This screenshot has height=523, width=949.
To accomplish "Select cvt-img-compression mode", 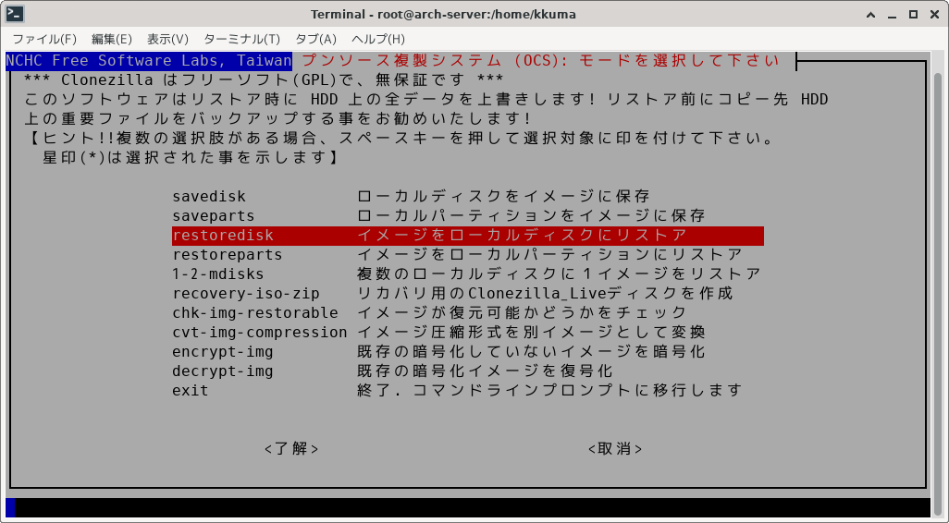I will click(260, 333).
